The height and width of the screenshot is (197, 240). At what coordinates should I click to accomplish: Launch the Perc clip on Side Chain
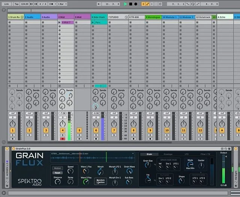pyautogui.click(x=93, y=22)
